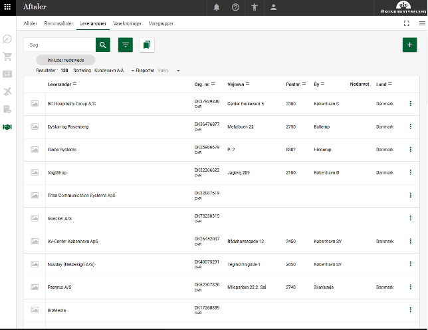Open the filter options button

click(126, 45)
